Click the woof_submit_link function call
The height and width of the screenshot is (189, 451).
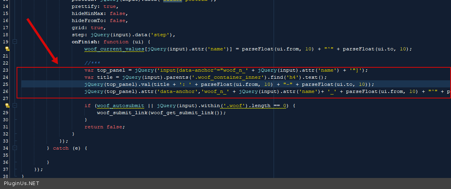click(x=117, y=113)
